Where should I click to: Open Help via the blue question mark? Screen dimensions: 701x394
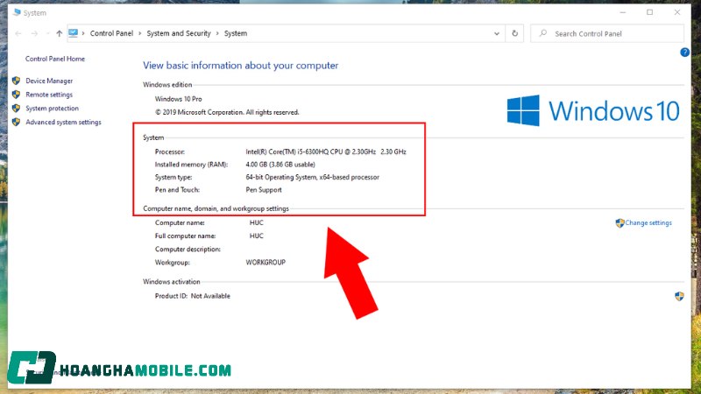click(685, 53)
